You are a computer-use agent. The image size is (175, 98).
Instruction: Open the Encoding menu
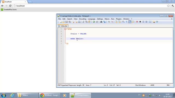[x=83, y=19]
